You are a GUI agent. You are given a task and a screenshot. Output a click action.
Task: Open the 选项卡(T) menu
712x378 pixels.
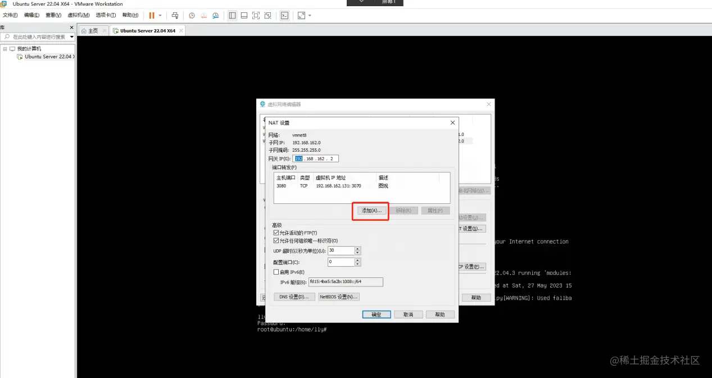tap(106, 15)
